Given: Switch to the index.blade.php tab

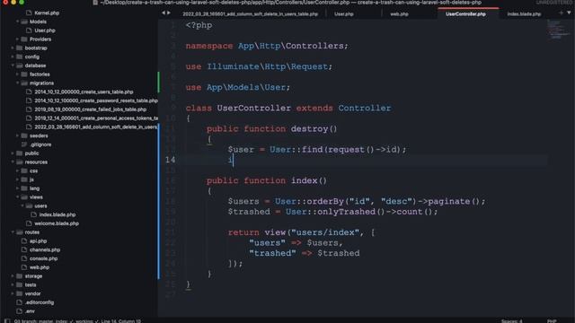Looking at the screenshot, I should 524,14.
